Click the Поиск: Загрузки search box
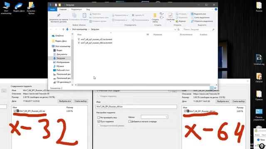Image resolution: width=266 pixels, height=149 pixels. (x=199, y=29)
